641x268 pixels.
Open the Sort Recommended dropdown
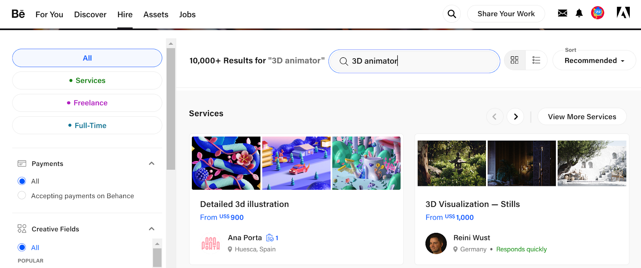(594, 60)
